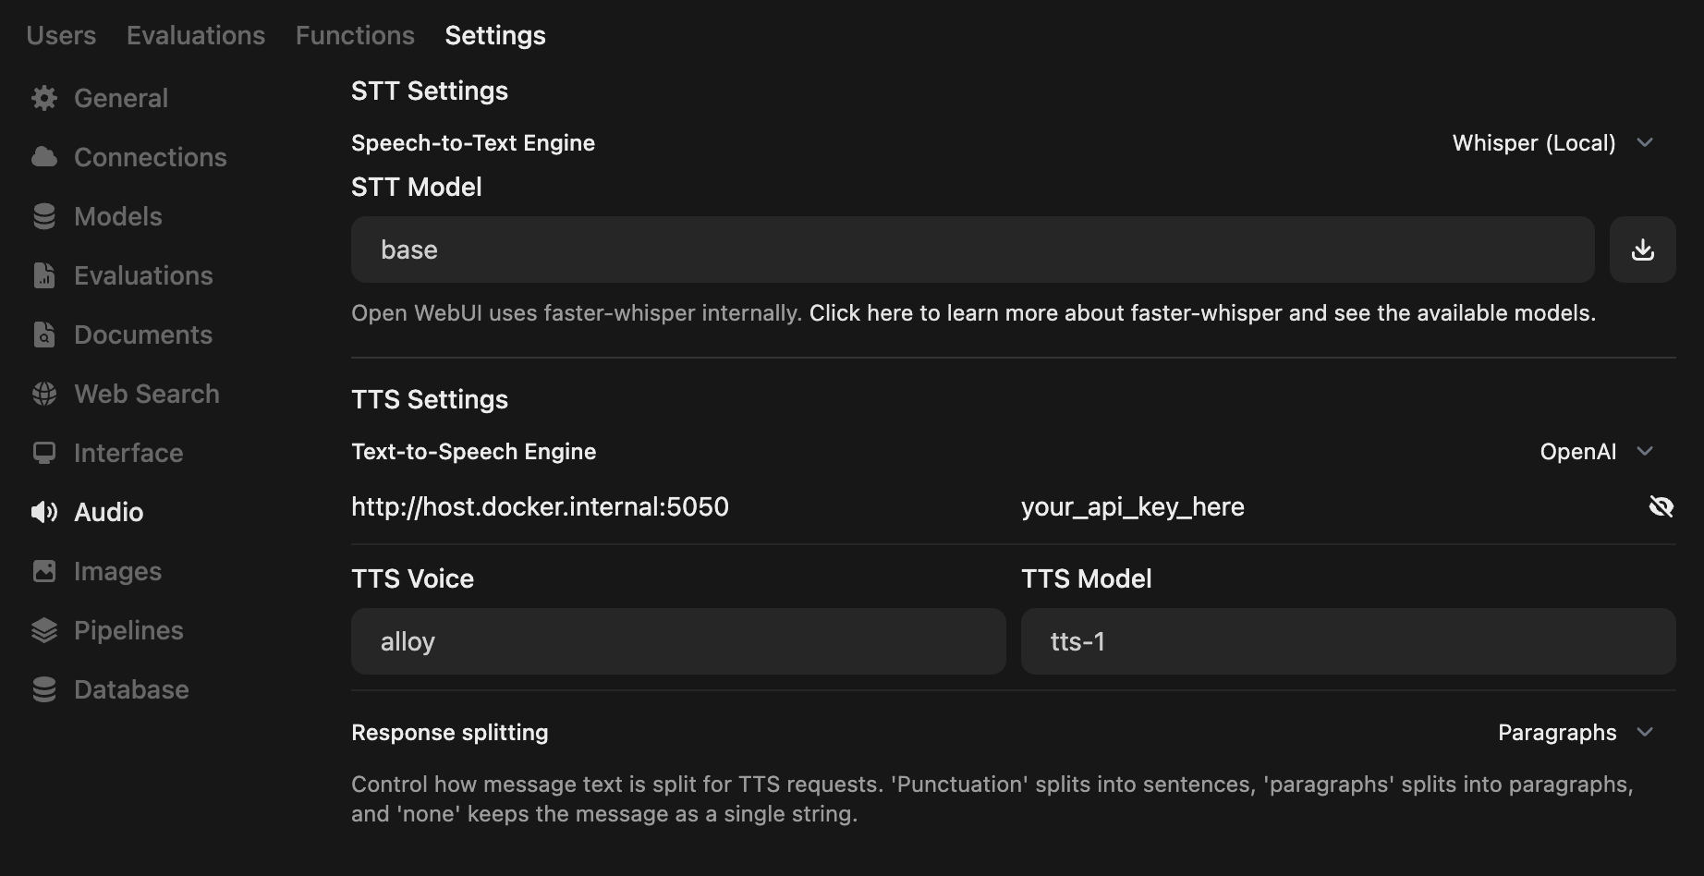Click the Database icon in sidebar
The image size is (1704, 876).
click(44, 689)
